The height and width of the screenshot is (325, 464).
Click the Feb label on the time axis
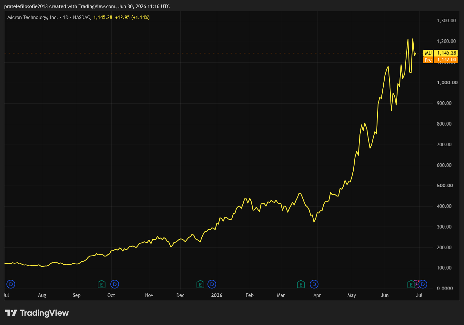(x=249, y=295)
